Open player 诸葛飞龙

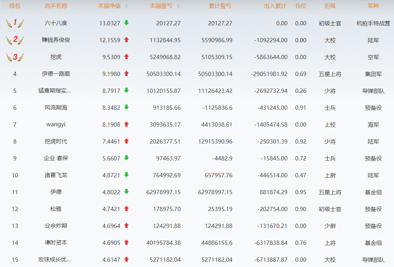(x=56, y=175)
